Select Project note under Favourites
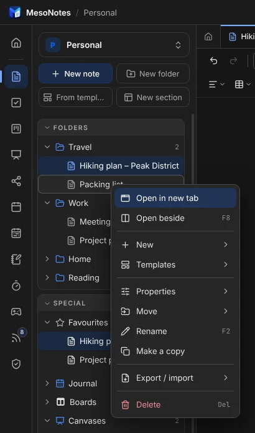 [75, 360]
